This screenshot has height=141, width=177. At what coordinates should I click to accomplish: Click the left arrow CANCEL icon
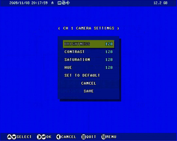click(58, 137)
